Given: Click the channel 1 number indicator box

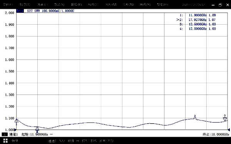Looking at the screenshot, I should (x=5, y=134).
